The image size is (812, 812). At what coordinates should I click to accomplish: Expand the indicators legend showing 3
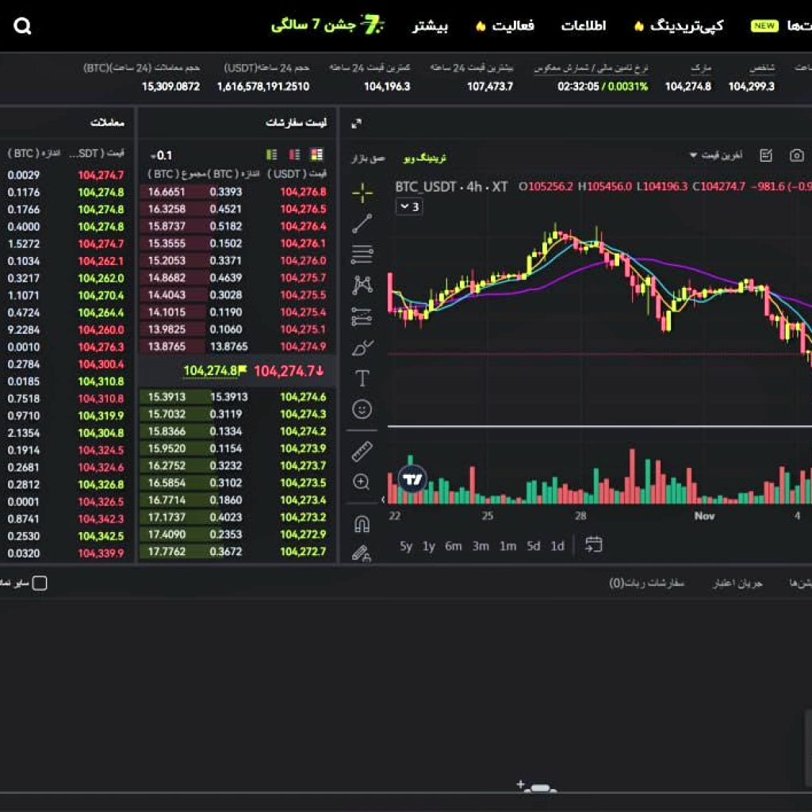pyautogui.click(x=409, y=207)
